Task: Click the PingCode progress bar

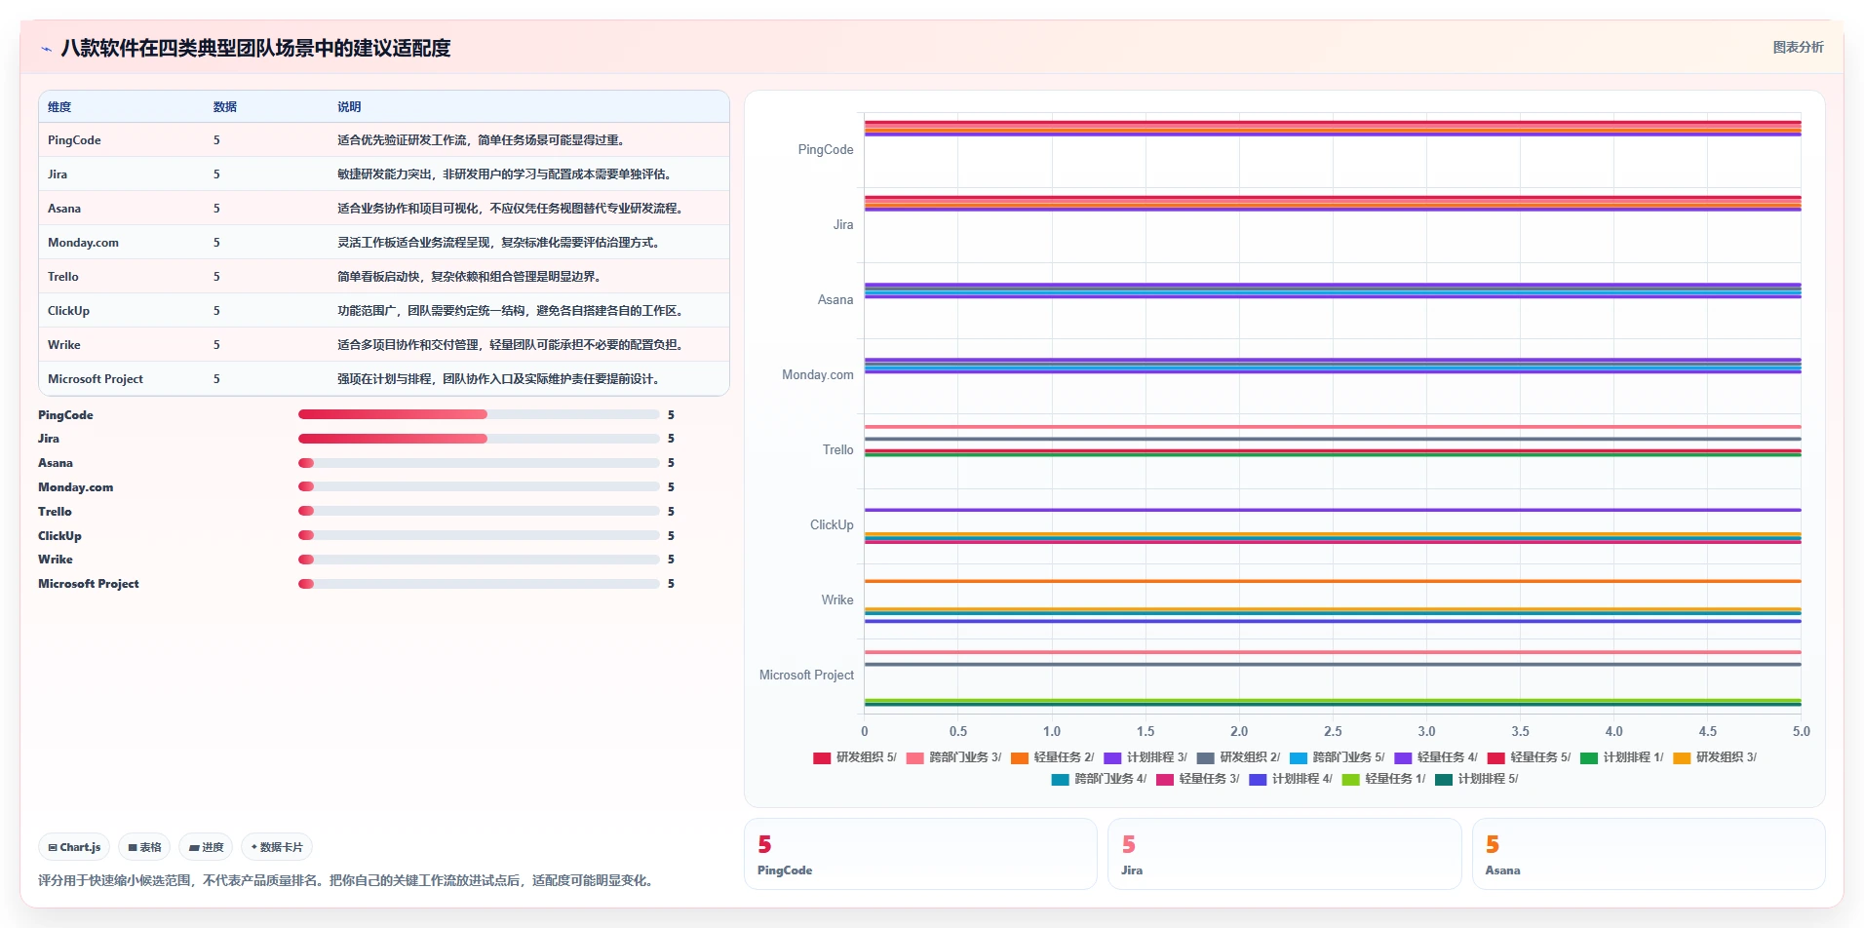Action: 479,414
